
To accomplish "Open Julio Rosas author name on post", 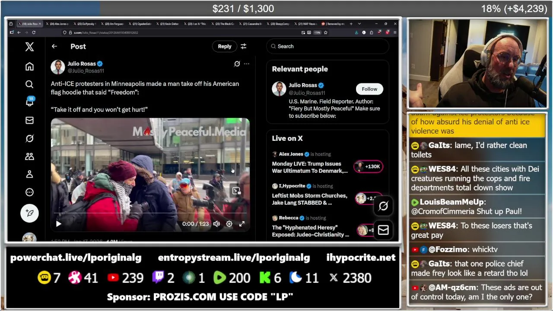I will (x=82, y=63).
